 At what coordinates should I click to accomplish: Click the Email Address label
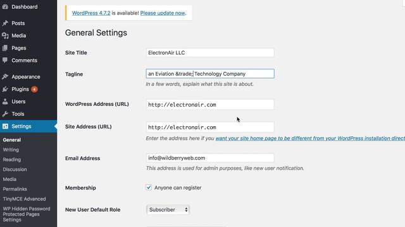tap(82, 158)
